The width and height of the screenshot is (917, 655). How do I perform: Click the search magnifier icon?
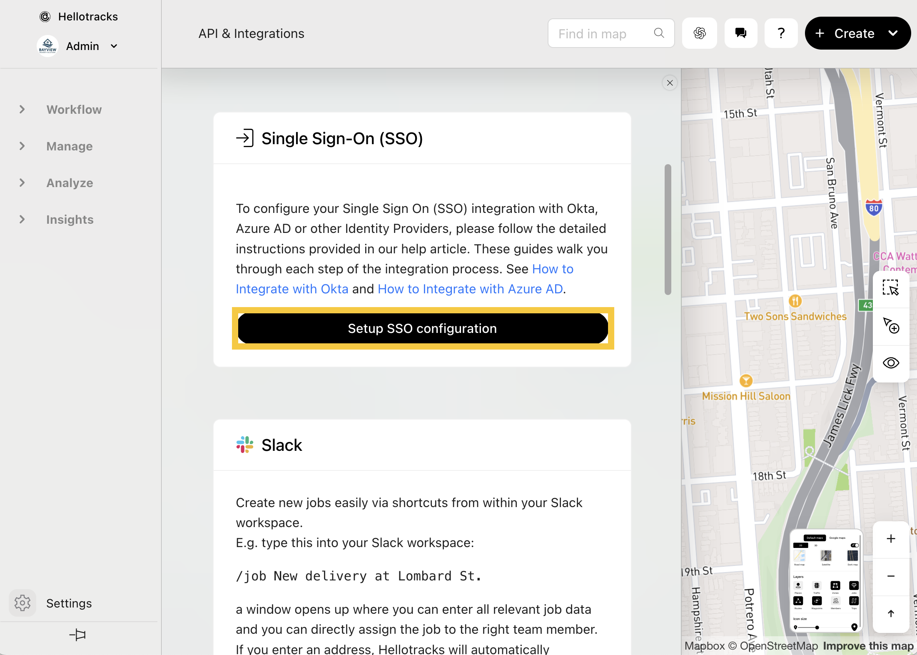[659, 33]
